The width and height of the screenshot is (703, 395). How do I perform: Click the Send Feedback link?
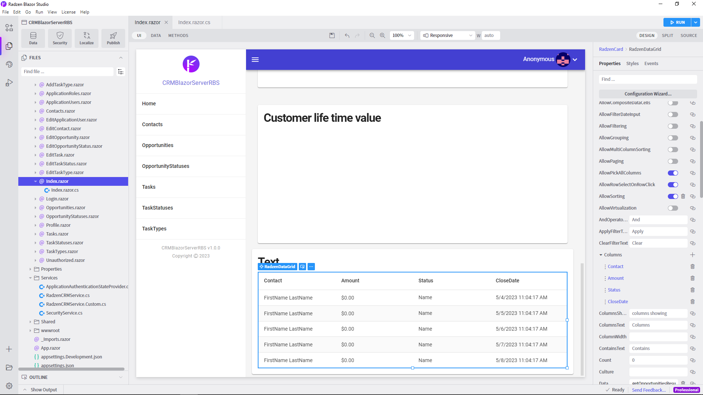click(x=649, y=390)
